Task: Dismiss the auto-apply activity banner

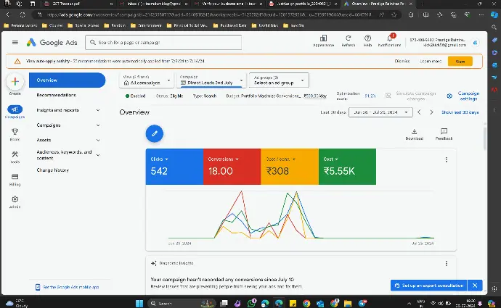Action: pos(402,61)
